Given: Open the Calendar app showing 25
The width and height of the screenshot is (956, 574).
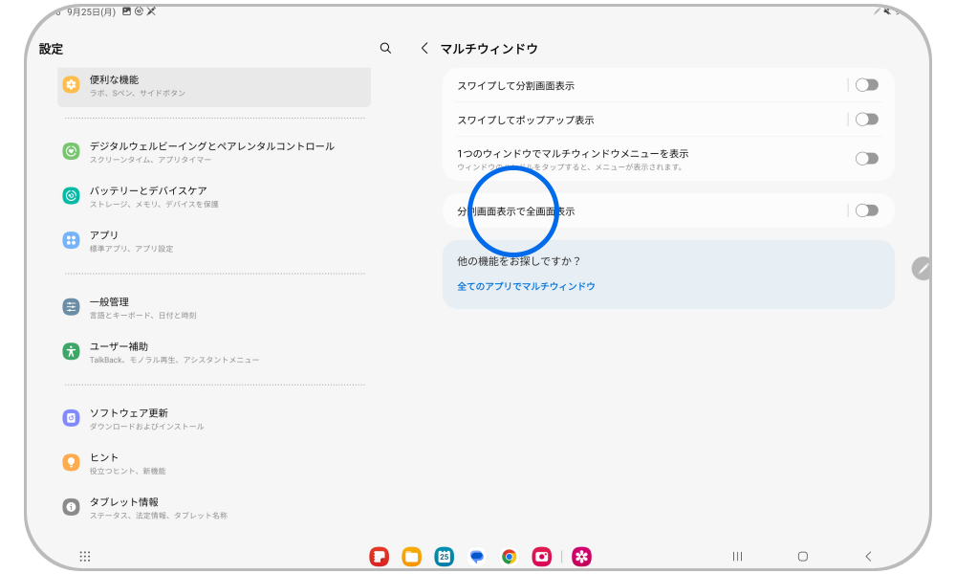Looking at the screenshot, I should 444,557.
